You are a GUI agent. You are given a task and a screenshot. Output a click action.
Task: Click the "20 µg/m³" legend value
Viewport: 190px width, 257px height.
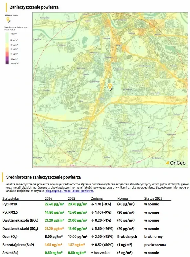pyautogui.click(x=14, y=40)
